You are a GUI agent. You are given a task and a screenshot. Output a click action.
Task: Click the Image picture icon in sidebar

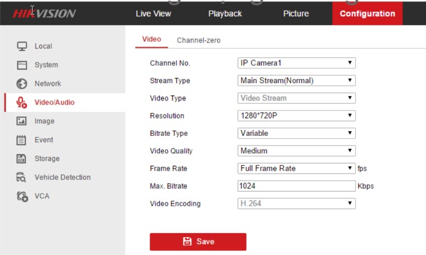click(x=22, y=121)
